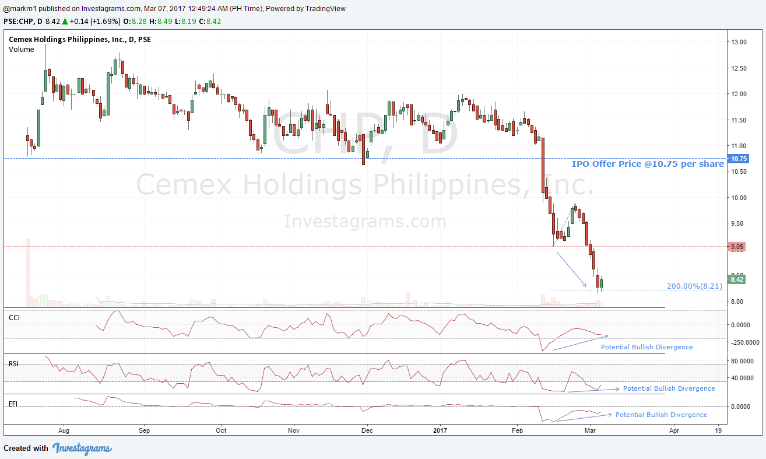Click the green up-arrow change indicator
This screenshot has width=766, height=459.
point(65,21)
